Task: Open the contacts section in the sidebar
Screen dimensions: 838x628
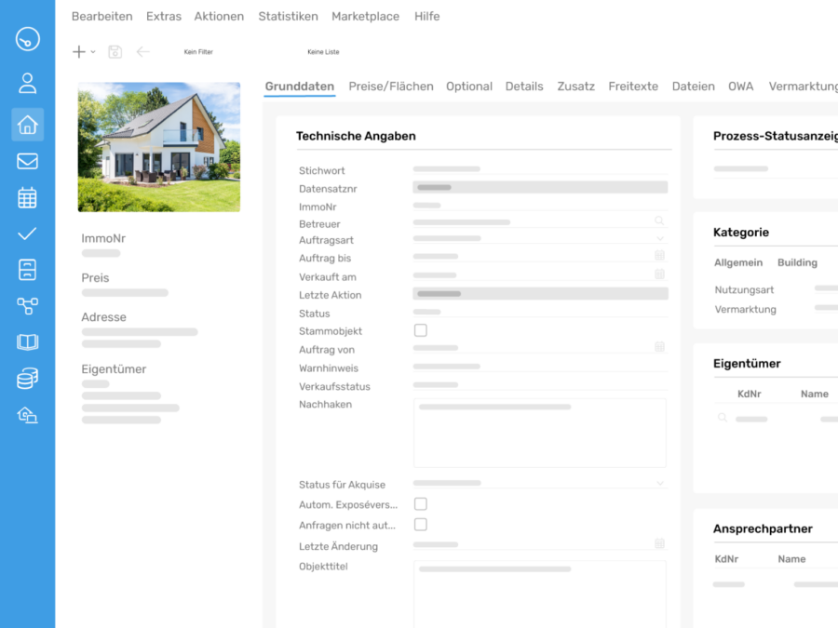Action: pos(27,82)
